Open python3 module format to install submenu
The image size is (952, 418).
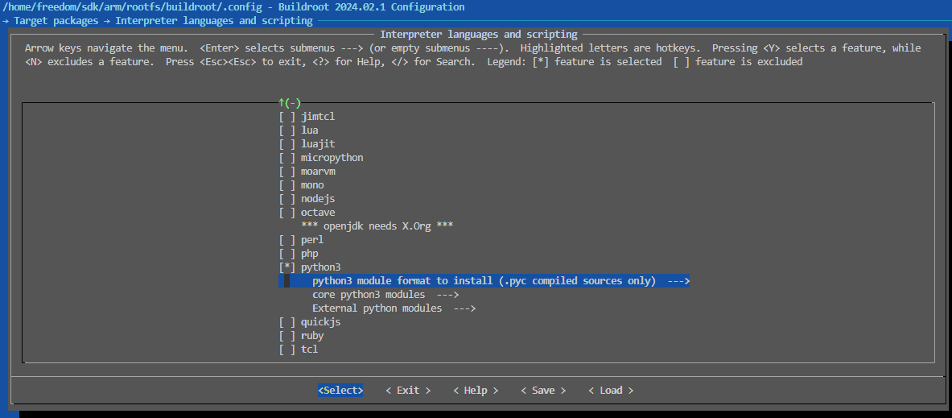pyautogui.click(x=484, y=281)
